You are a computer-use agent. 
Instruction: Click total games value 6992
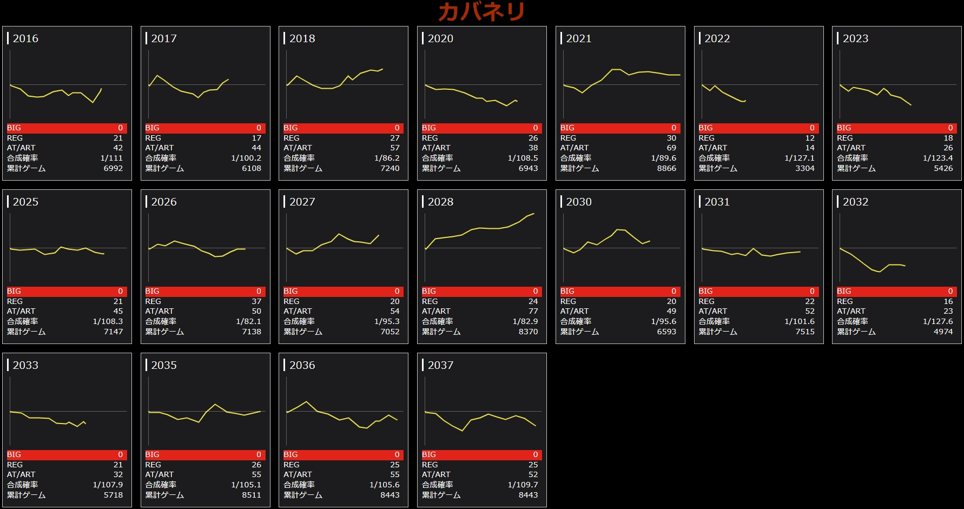tap(113, 168)
